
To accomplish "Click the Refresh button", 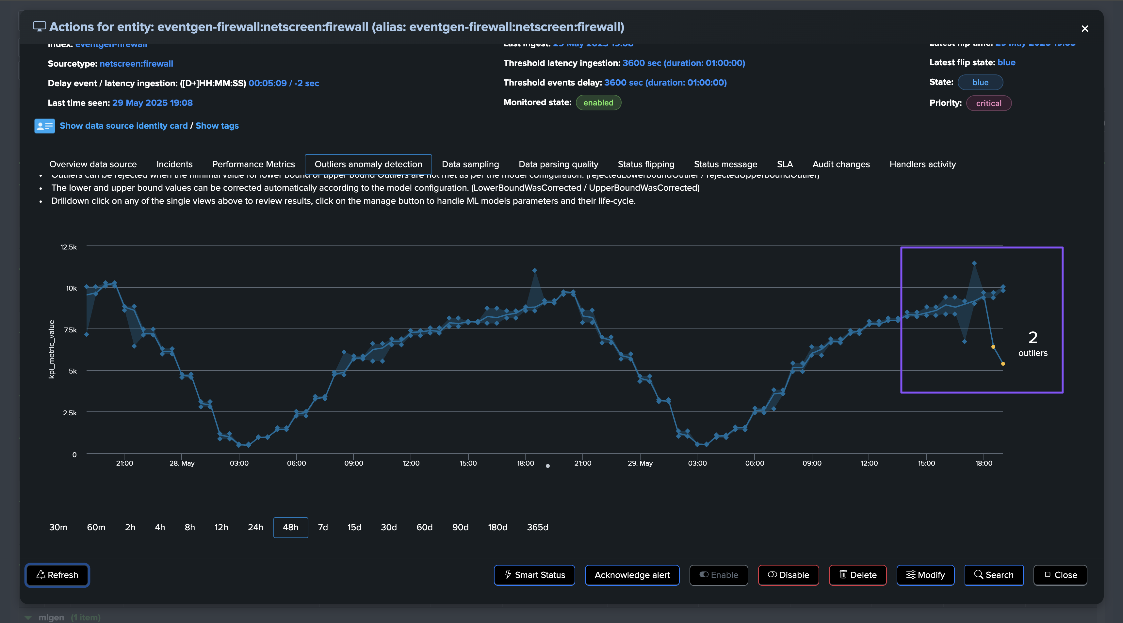I will point(57,575).
